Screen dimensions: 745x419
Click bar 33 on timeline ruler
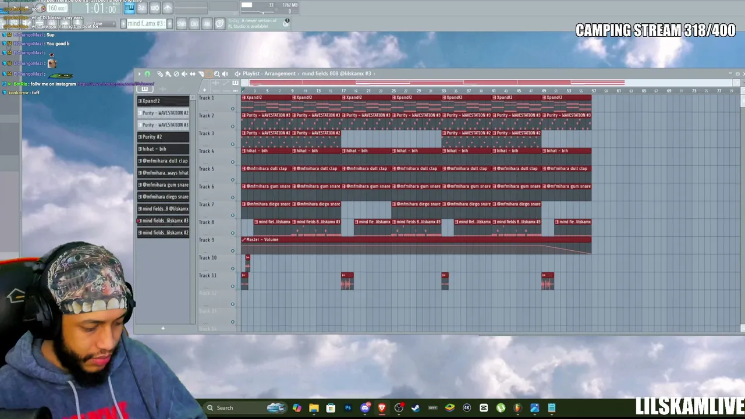pyautogui.click(x=444, y=91)
